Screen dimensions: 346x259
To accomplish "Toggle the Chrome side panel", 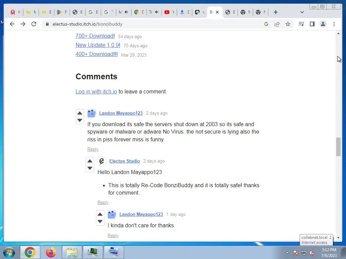I will click(x=312, y=24).
